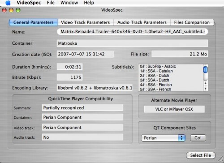The height and width of the screenshot is (163, 224).
Task: Click the file Name field
Action: point(133,32)
